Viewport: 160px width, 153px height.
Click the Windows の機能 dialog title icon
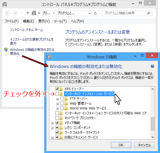click(49, 56)
